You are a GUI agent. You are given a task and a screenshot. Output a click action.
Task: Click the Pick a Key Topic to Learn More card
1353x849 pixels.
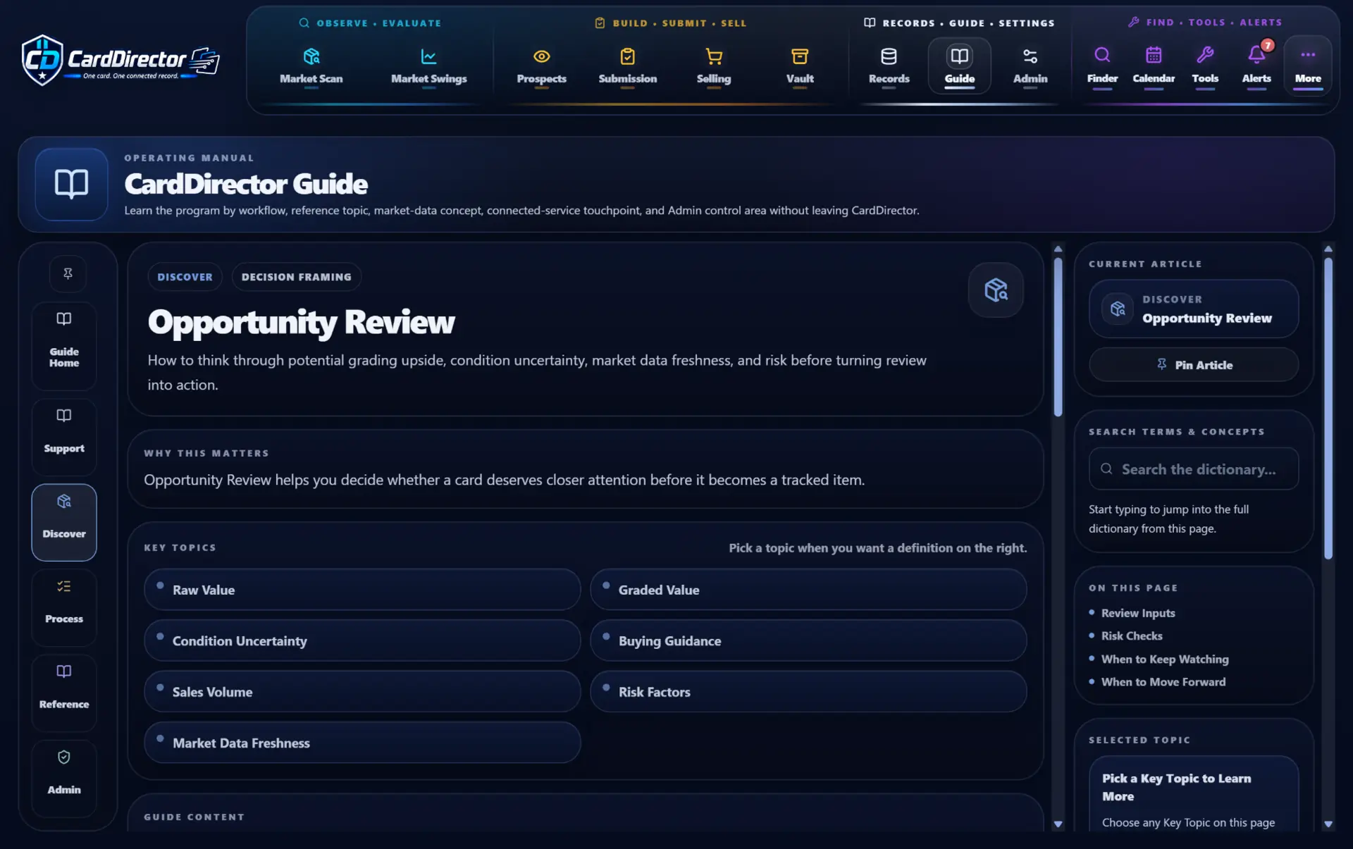1194,795
